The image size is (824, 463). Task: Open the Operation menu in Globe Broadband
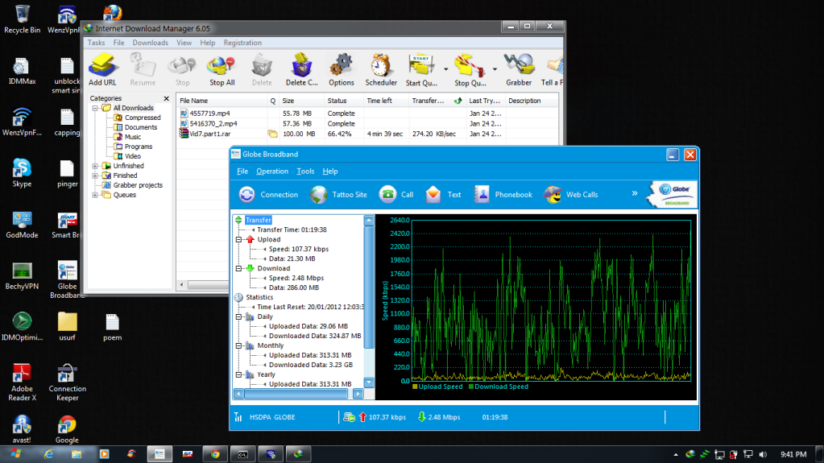[272, 172]
